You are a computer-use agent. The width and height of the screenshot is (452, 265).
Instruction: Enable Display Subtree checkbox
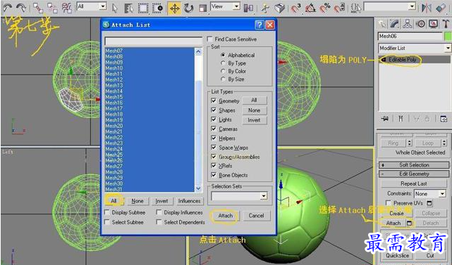pyautogui.click(x=107, y=212)
